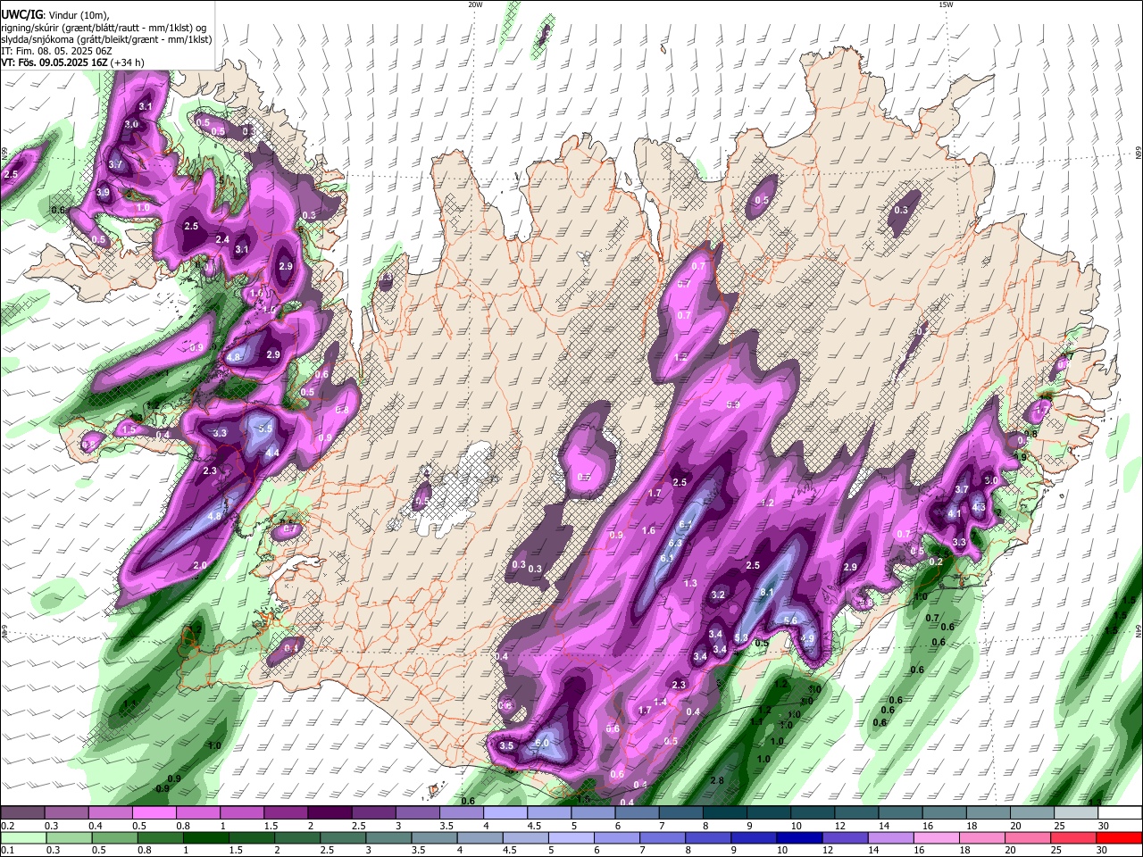Click the 2.0 value in the west
Screen dimensions: 1143x857
199,565
